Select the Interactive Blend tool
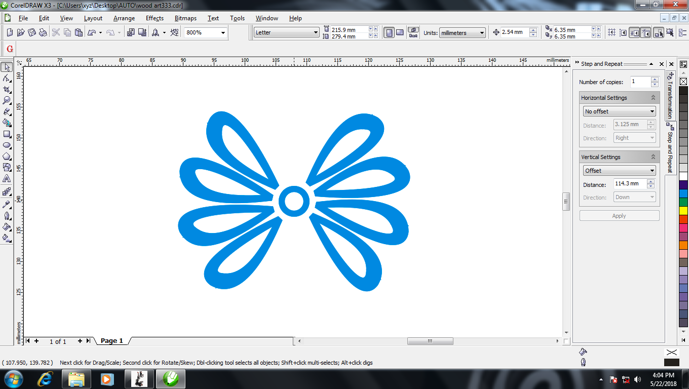Screen dimensions: 689x389 7,192
